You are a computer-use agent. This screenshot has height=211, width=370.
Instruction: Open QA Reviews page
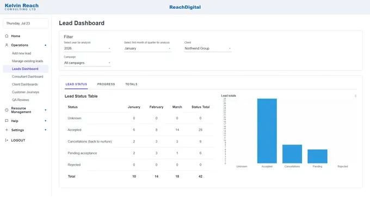point(21,100)
